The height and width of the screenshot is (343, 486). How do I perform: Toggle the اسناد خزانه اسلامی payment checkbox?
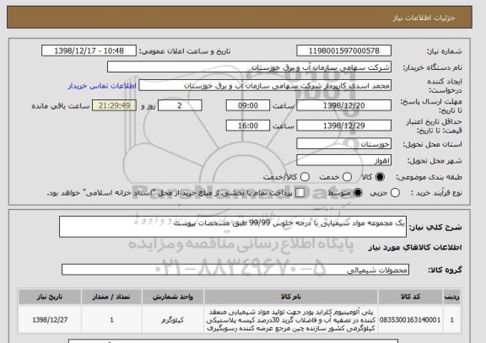pos(300,193)
